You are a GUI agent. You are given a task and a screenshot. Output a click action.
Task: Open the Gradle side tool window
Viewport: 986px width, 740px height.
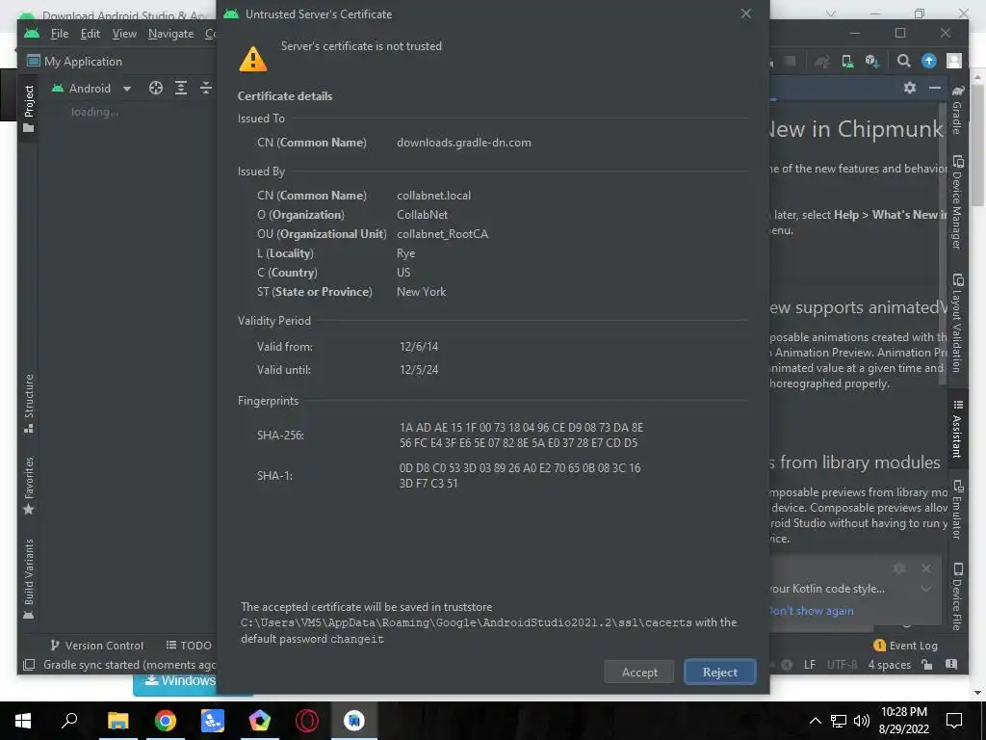point(956,110)
